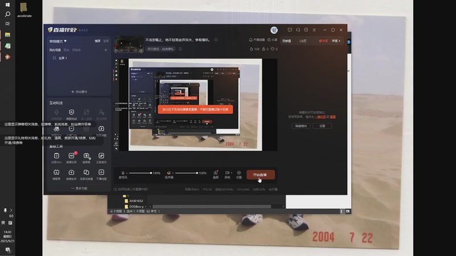Select the JIXIEYES2 folder in the Explorer window
This screenshot has width=456, height=256.
click(x=134, y=201)
